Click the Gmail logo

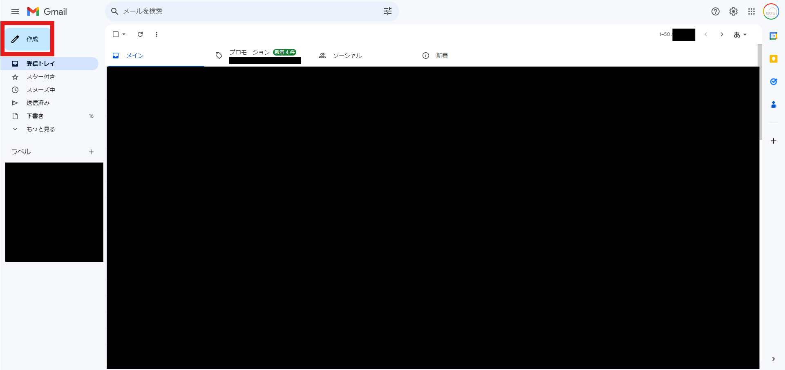47,11
